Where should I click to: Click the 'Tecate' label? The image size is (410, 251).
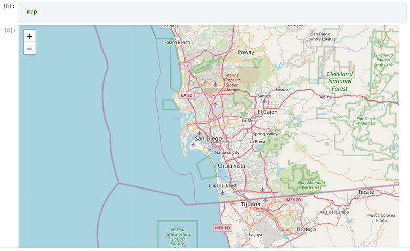[x=366, y=192]
